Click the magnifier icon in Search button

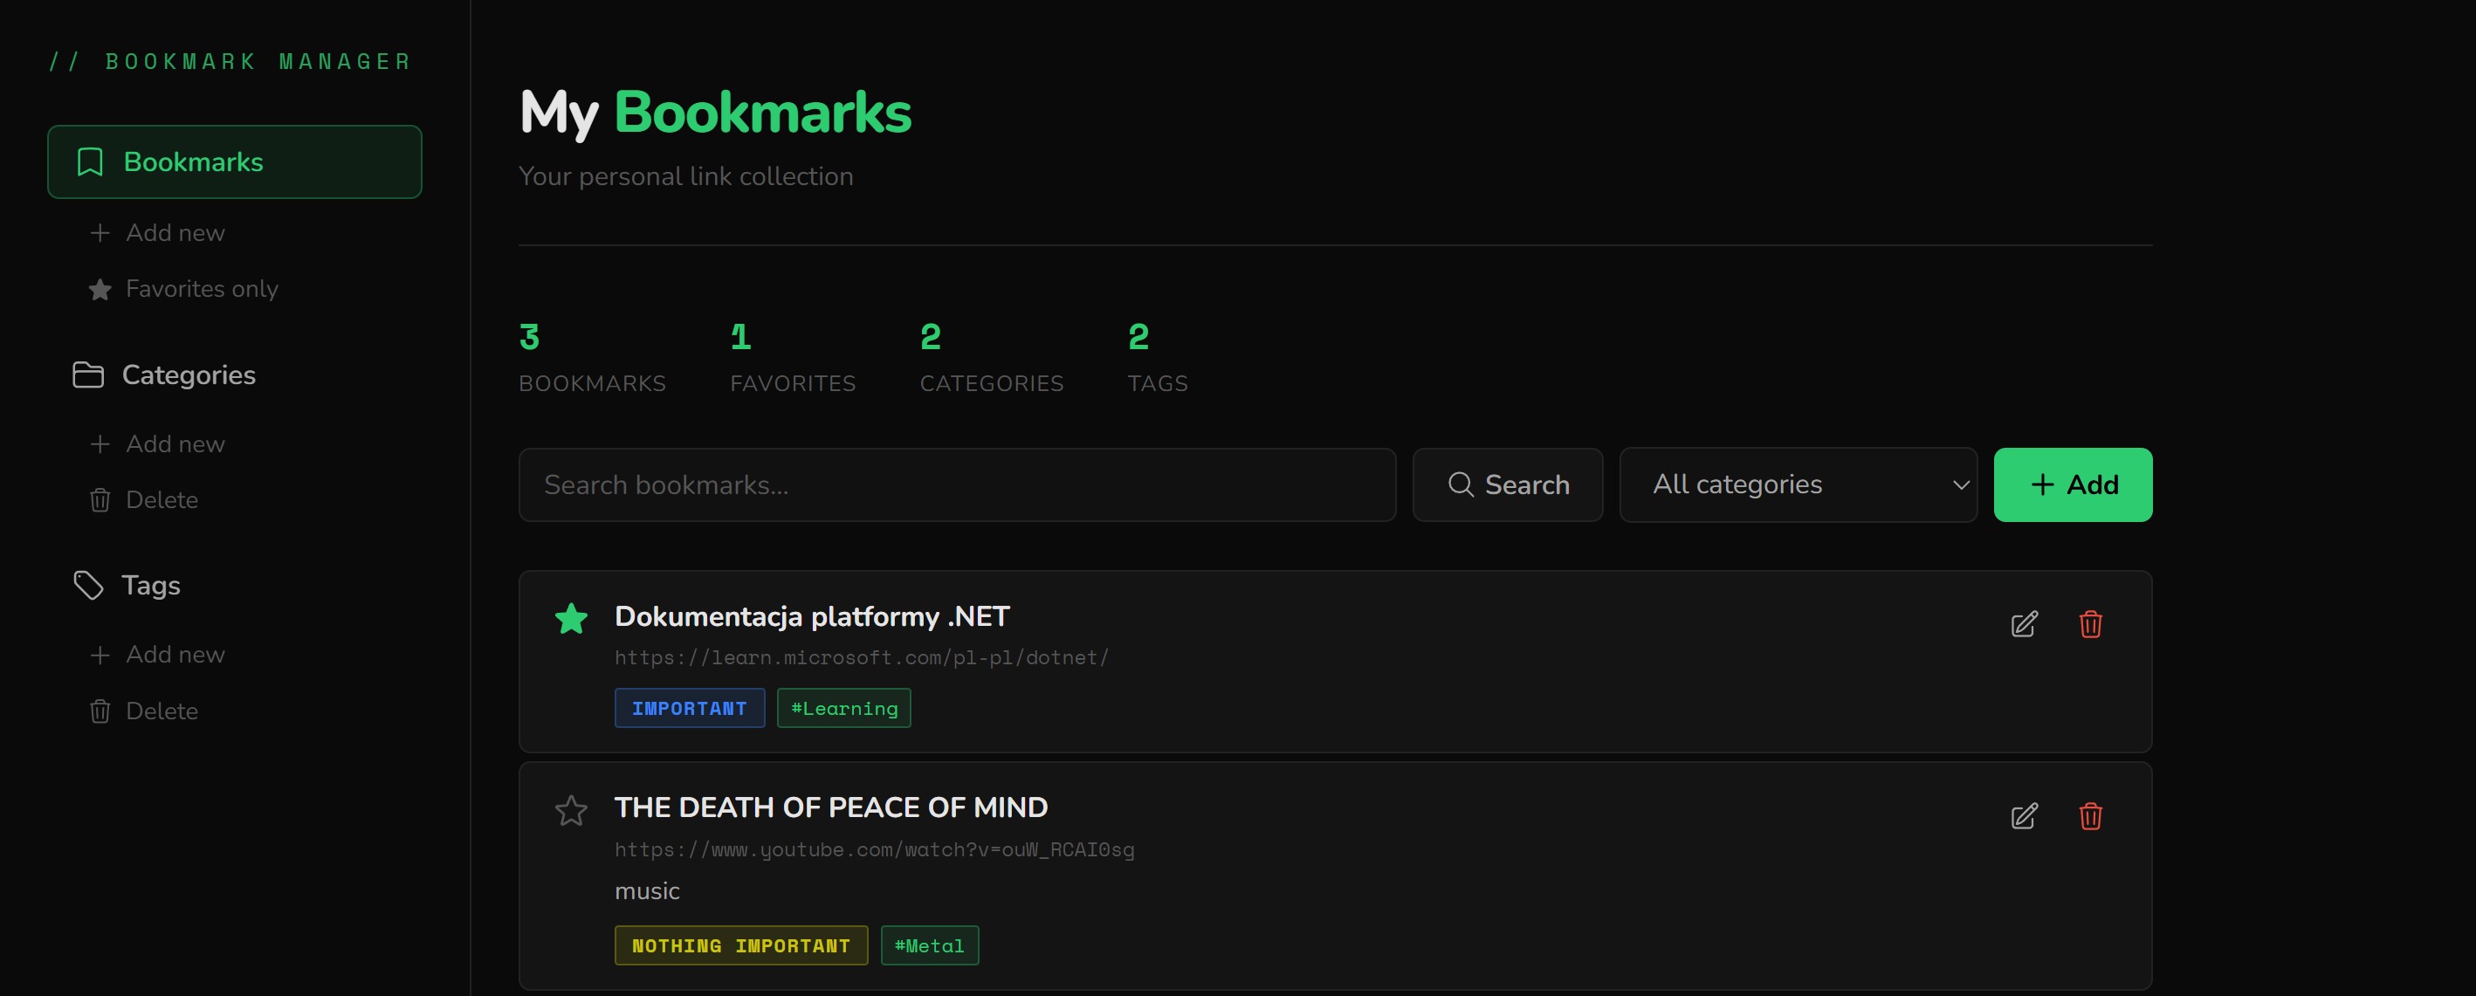tap(1460, 484)
